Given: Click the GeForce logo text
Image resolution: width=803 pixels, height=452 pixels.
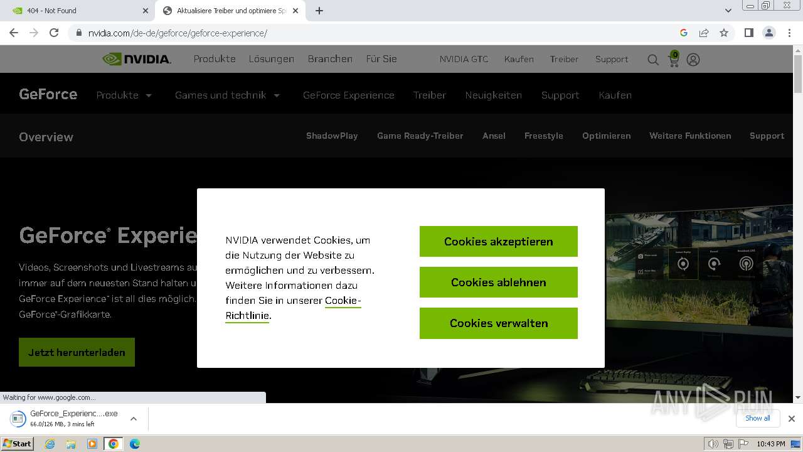Looking at the screenshot, I should (x=48, y=94).
